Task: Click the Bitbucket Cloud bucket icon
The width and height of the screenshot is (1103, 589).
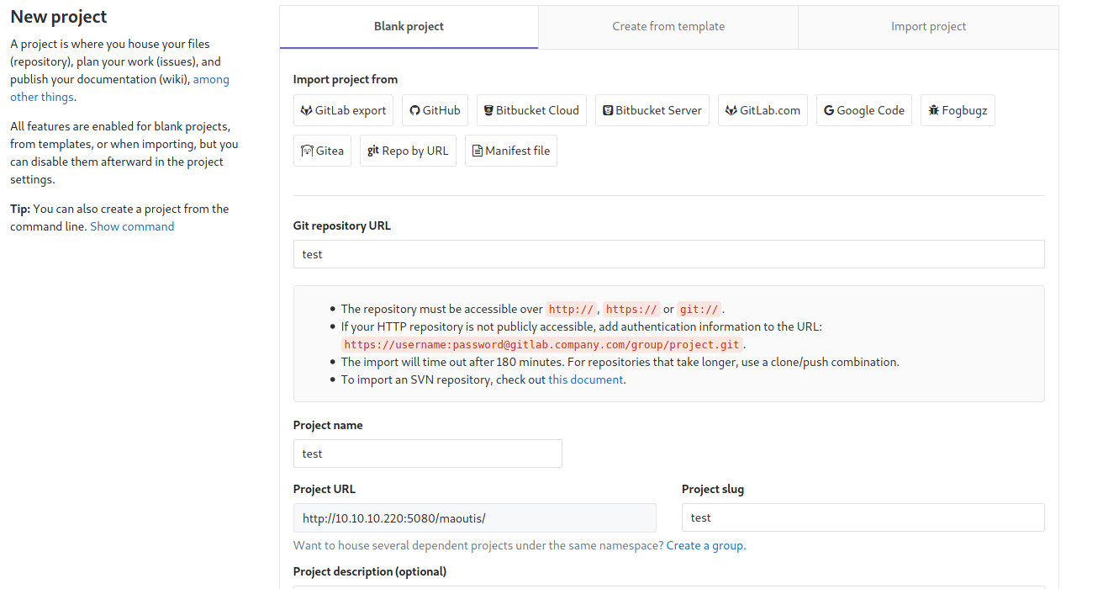Action: (488, 110)
